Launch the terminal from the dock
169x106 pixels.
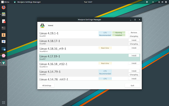tap(3, 28)
